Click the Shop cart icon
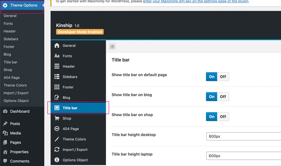281x166 pixels. [x=57, y=118]
